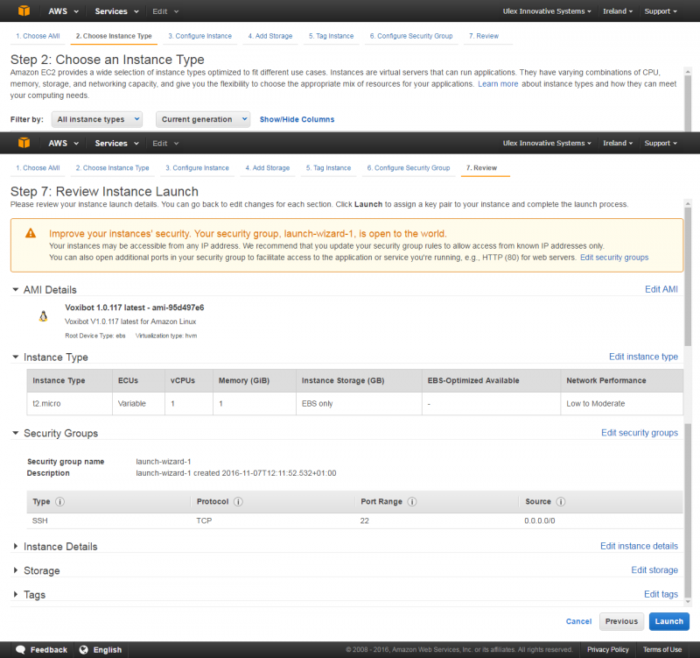
Task: Click the Voxibot 1.0.117 latest AMI title
Action: tap(135, 308)
